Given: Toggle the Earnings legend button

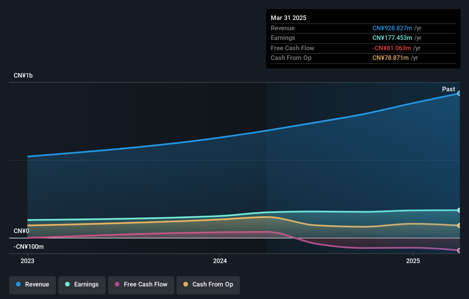Looking at the screenshot, I should 82,285.
